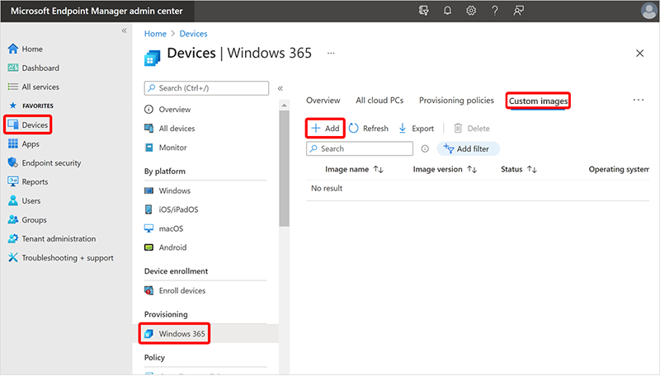The width and height of the screenshot is (660, 376).
Task: Open the directory and subscription icon in header
Action: (423, 11)
